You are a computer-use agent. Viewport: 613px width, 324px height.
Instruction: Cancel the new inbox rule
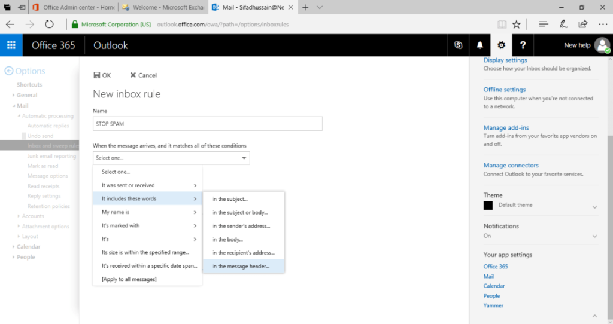143,75
